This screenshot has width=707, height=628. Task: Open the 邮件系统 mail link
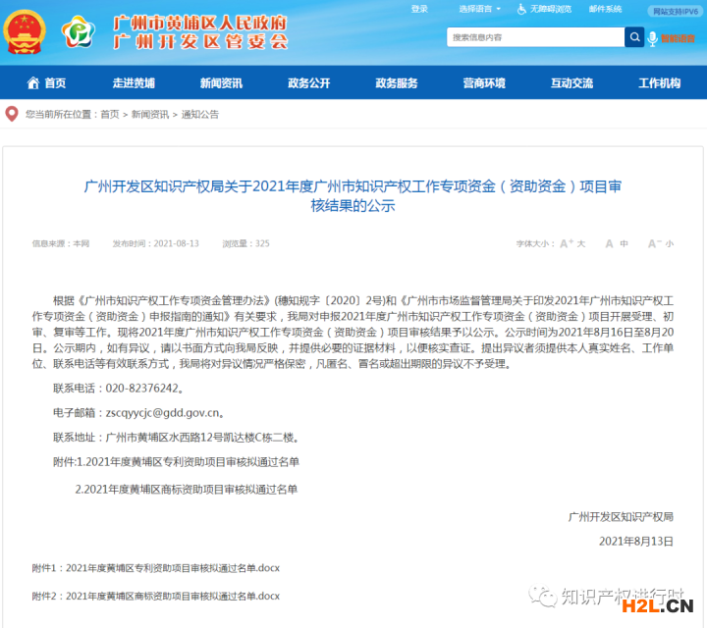(x=605, y=9)
